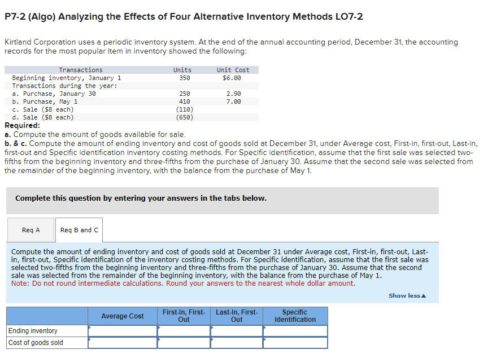The height and width of the screenshot is (354, 488).
Task: Click the Average Cost ending inventory input field
Action: (122, 331)
